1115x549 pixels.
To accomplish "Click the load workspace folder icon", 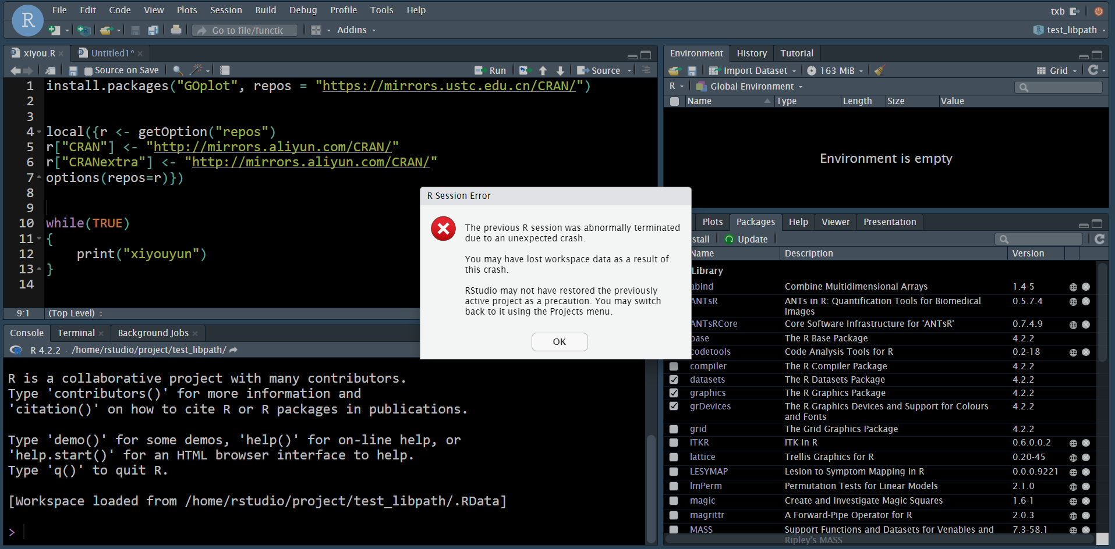I will (674, 70).
